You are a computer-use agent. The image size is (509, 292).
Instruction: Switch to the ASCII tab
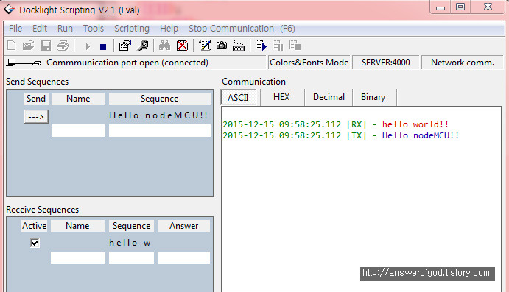238,97
